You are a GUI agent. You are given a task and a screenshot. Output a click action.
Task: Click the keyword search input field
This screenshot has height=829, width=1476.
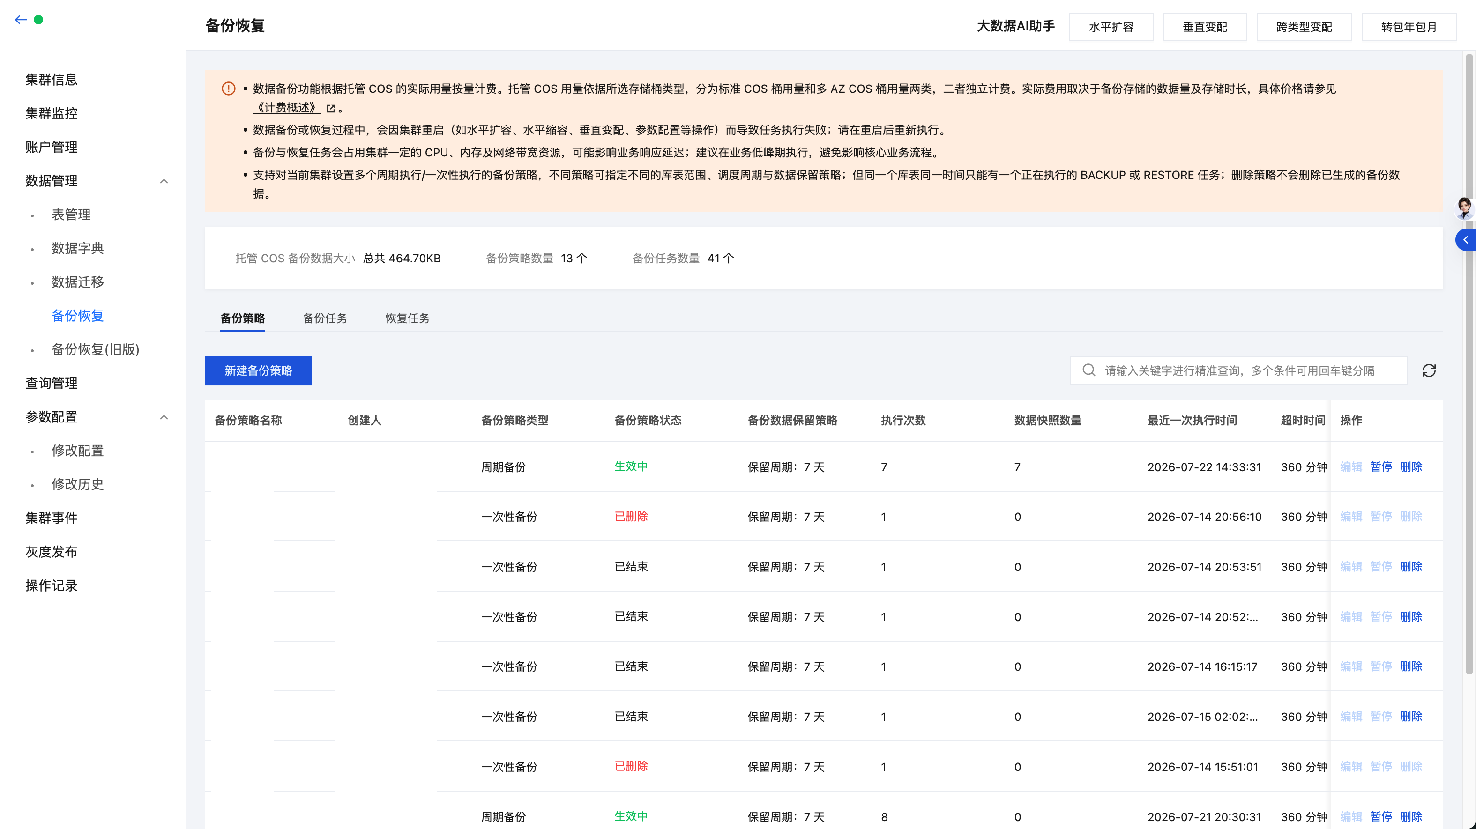[x=1238, y=370]
